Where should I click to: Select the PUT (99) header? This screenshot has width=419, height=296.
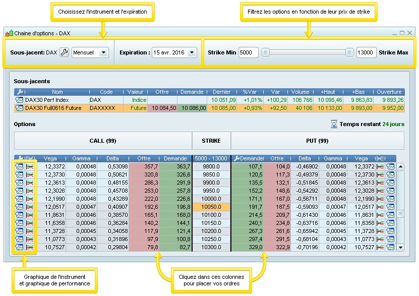(317, 141)
